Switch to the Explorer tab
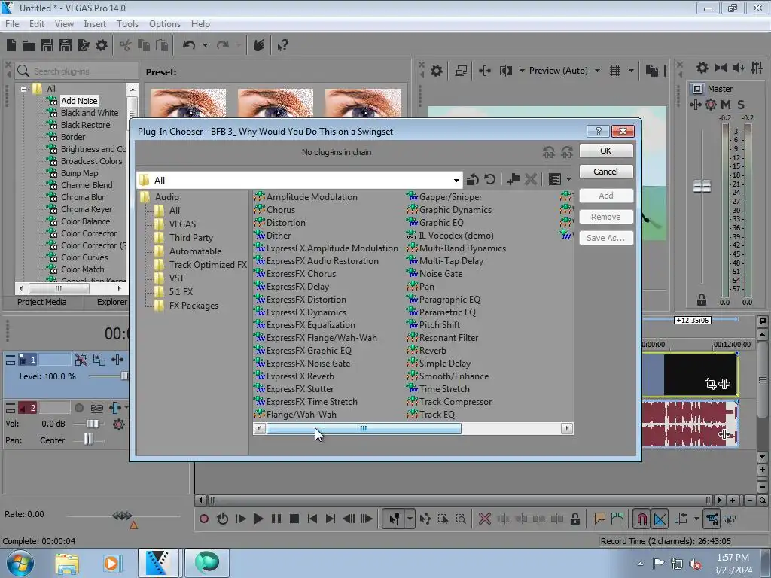 click(111, 302)
